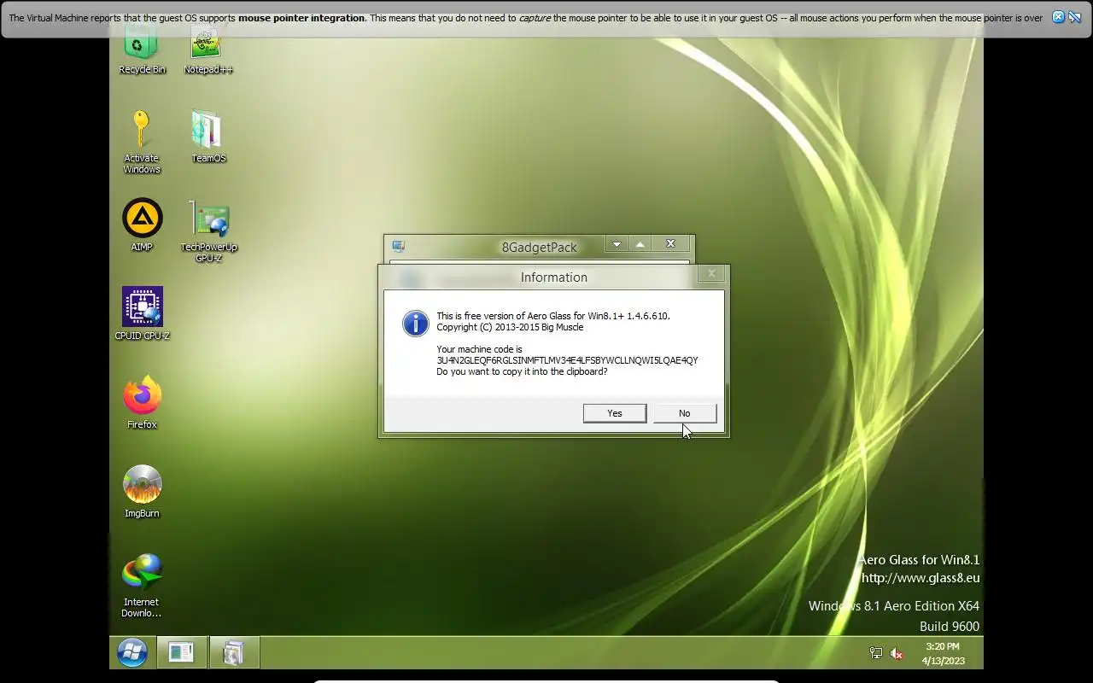The width and height of the screenshot is (1093, 683).
Task: Click the notification's suppress-messages icon
Action: (1074, 17)
